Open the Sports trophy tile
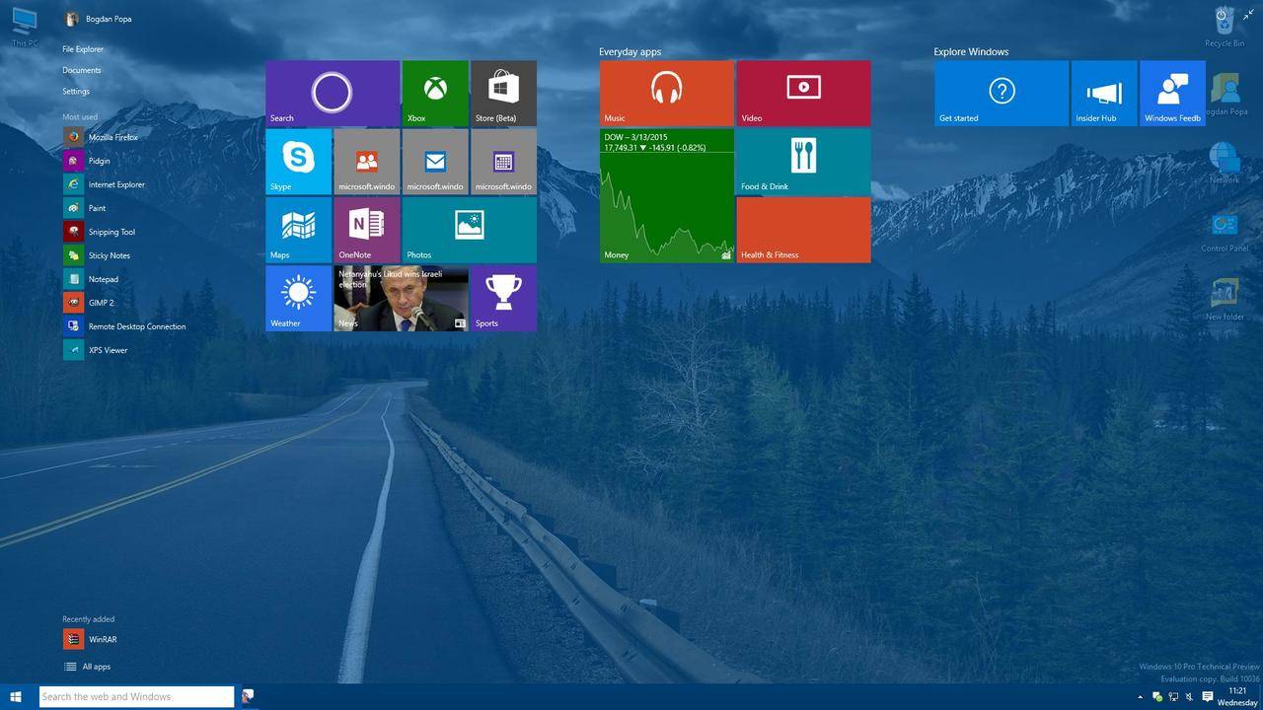 tap(503, 297)
